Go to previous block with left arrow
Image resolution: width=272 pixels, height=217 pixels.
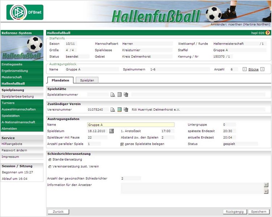coord(245,69)
